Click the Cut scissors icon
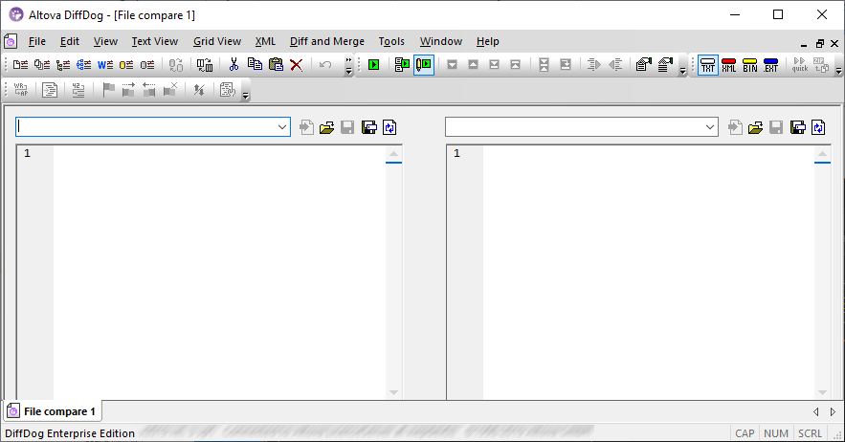The width and height of the screenshot is (845, 442). tap(233, 65)
